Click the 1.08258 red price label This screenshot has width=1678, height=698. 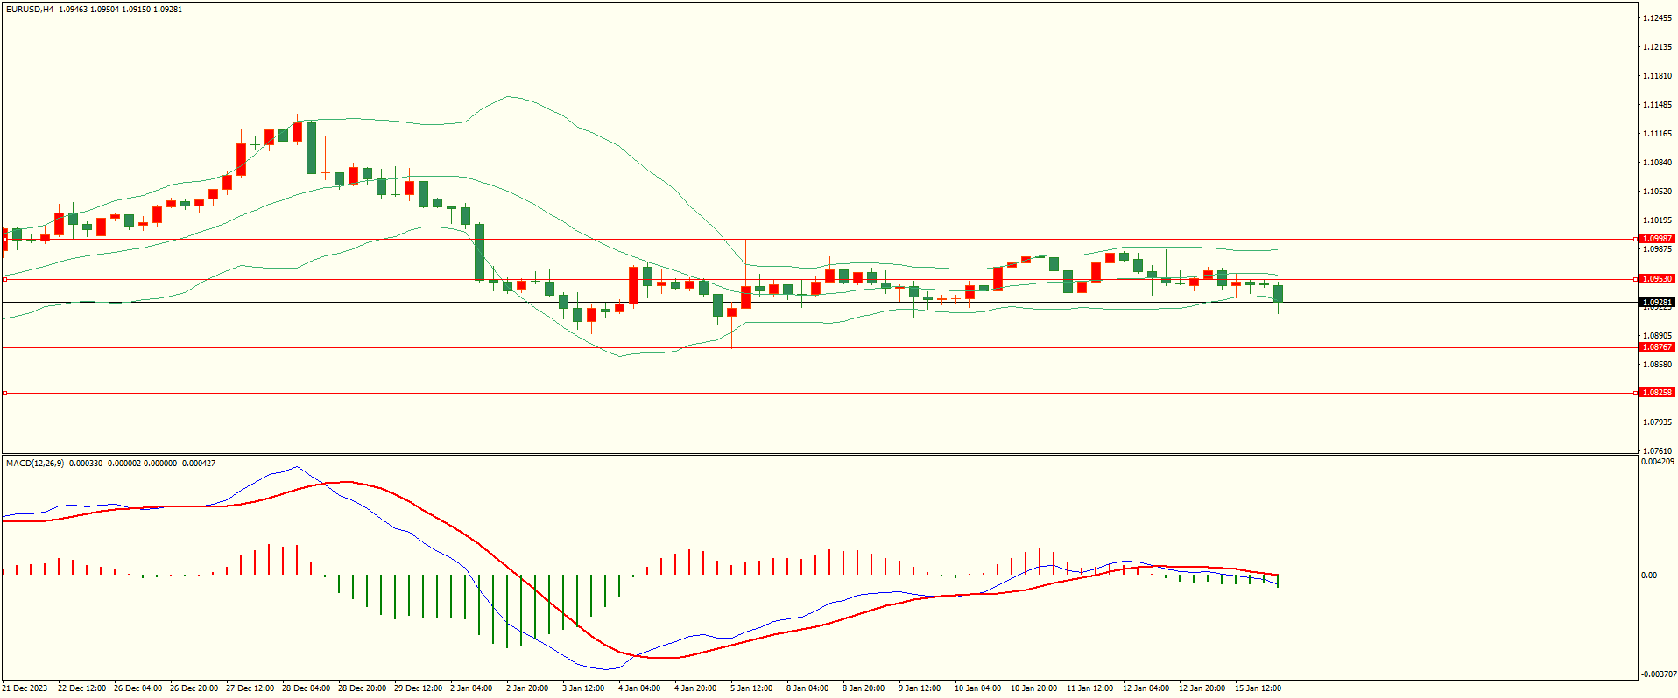(x=1656, y=393)
